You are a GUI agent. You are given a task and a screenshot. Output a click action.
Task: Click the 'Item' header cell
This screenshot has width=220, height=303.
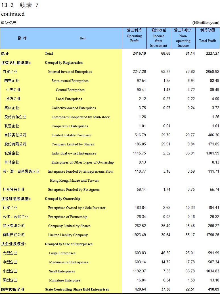pyautogui.click(x=83, y=38)
